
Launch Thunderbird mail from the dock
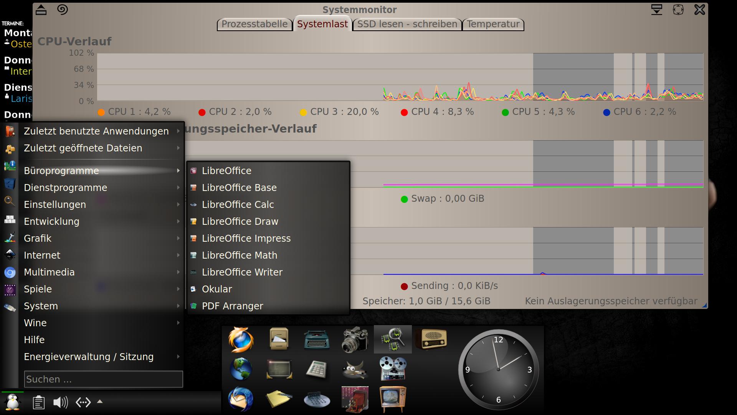241,399
